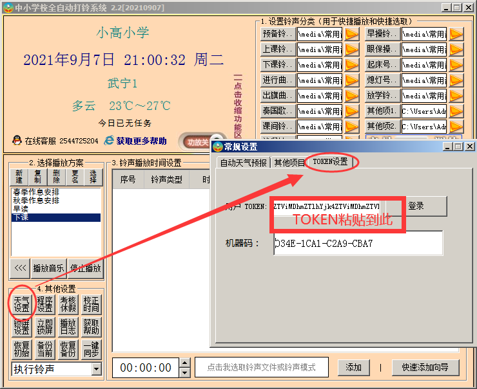Play the 其他项2 sound preview
Image resolution: width=477 pixels, height=389 pixels.
pyautogui.click(x=456, y=127)
